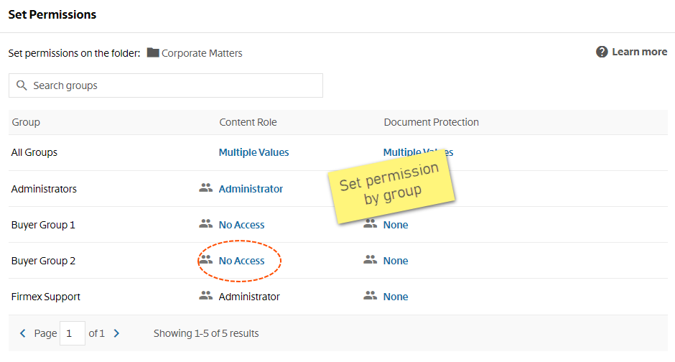Change No Access role for Buyer Group 2
This screenshot has height=362, width=675.
coord(241,261)
